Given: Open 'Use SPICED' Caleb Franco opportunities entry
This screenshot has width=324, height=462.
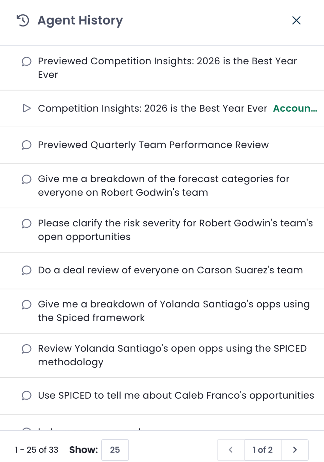Looking at the screenshot, I should pos(162,396).
